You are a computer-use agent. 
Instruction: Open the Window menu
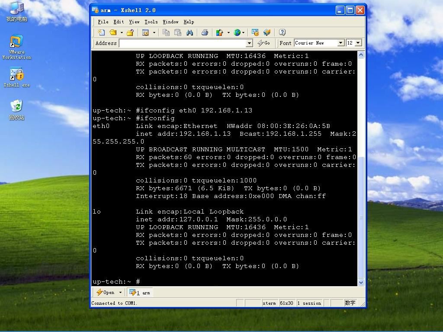170,22
